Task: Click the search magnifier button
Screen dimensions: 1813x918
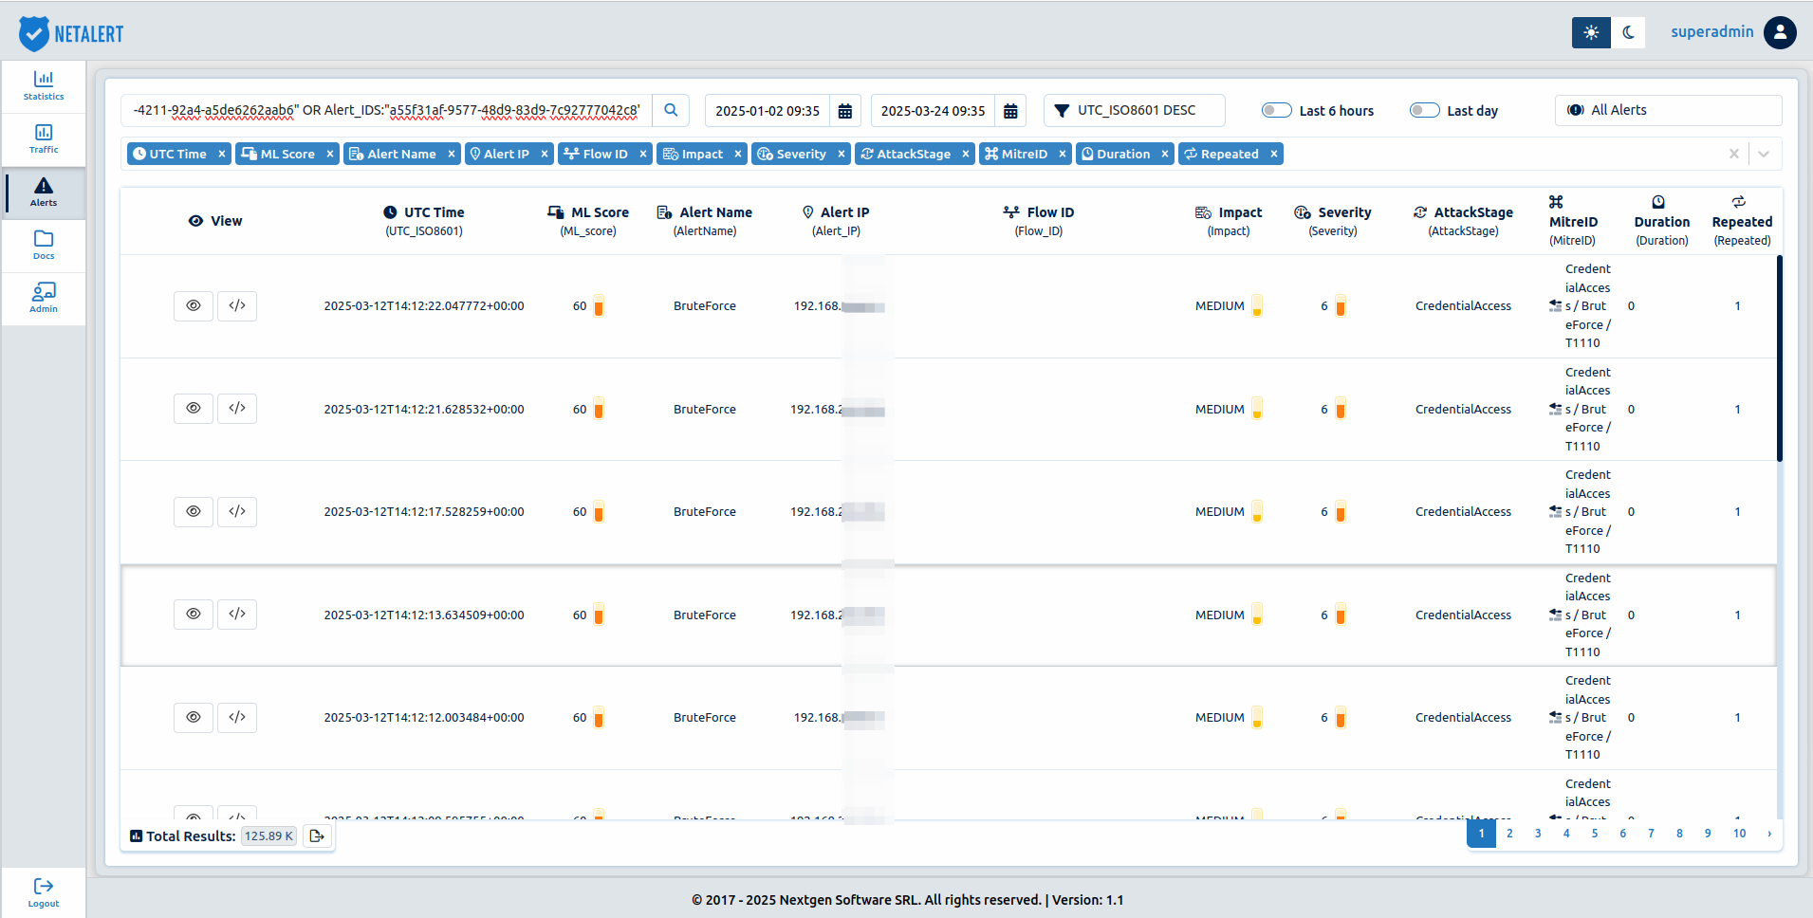Action: [x=671, y=110]
